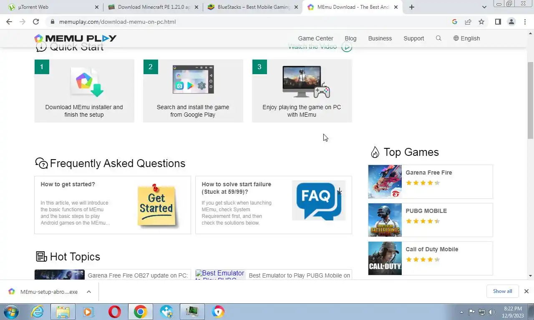Click Garena Free Fire title link

coord(428,172)
